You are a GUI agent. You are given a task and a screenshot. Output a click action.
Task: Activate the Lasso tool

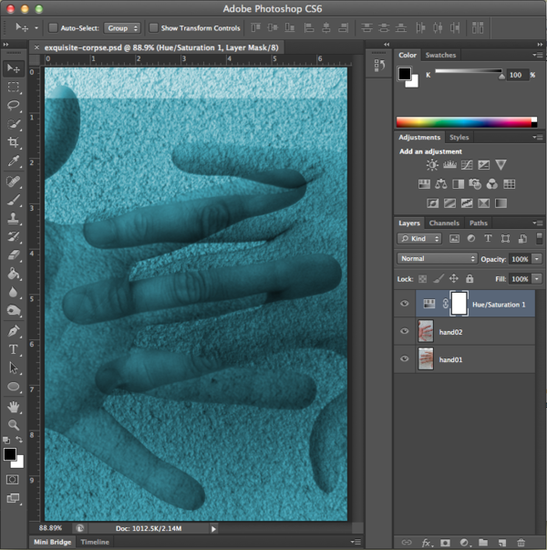14,106
